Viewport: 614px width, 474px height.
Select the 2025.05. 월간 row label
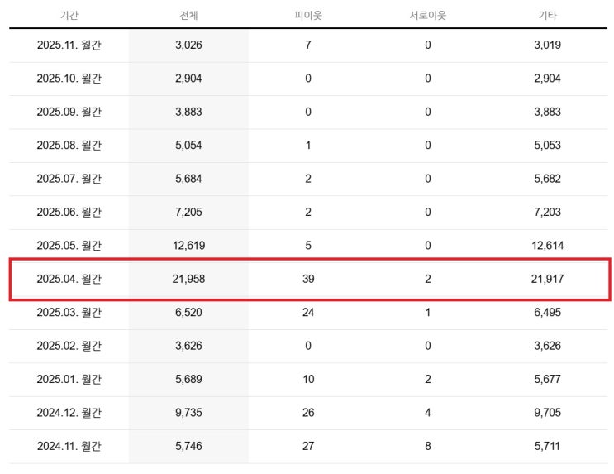69,246
